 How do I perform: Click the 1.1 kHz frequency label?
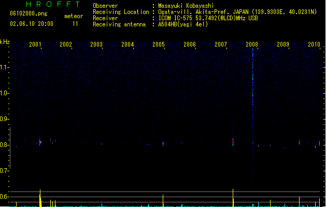(x=4, y=67)
